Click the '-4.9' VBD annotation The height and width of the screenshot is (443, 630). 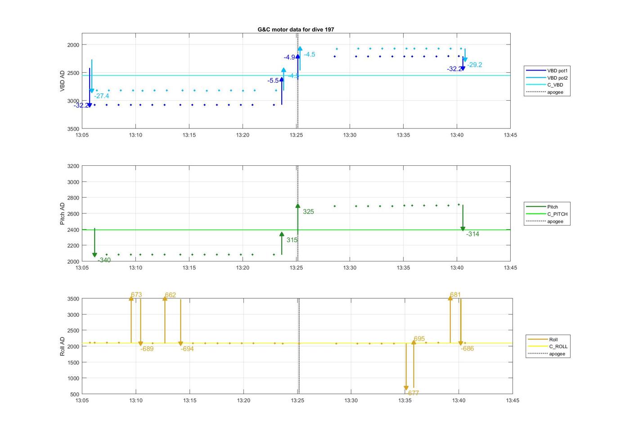(x=289, y=58)
